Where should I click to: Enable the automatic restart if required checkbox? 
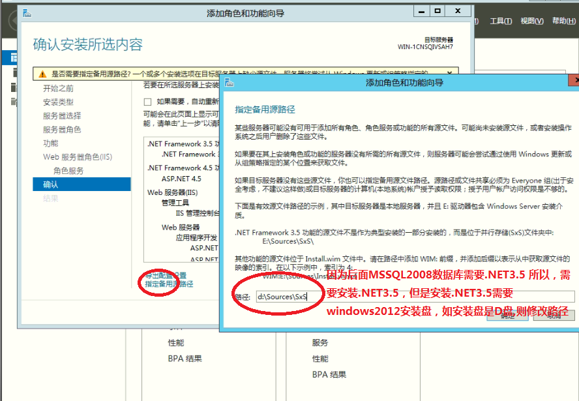pos(148,102)
